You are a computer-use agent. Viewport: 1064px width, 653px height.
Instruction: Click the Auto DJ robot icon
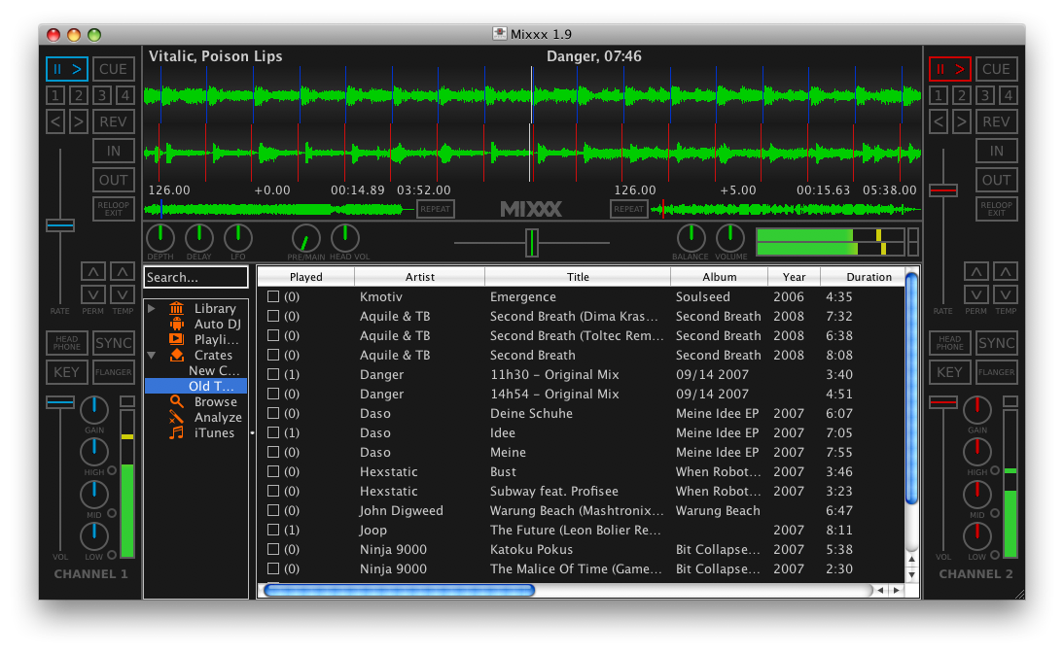[176, 324]
